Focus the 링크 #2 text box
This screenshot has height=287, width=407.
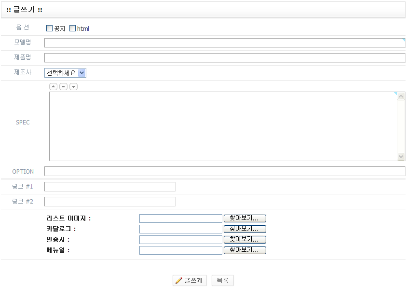tap(110, 202)
